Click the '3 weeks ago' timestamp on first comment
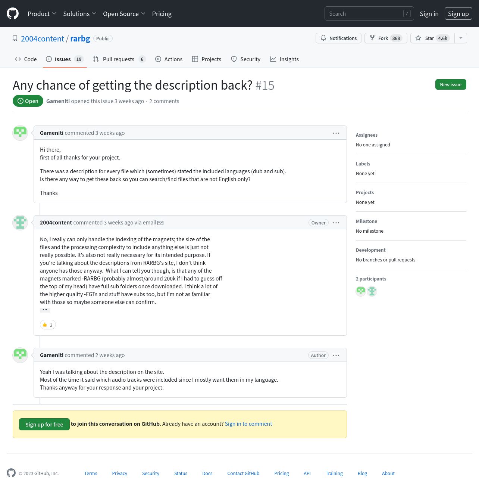The width and height of the screenshot is (479, 496). [x=110, y=133]
